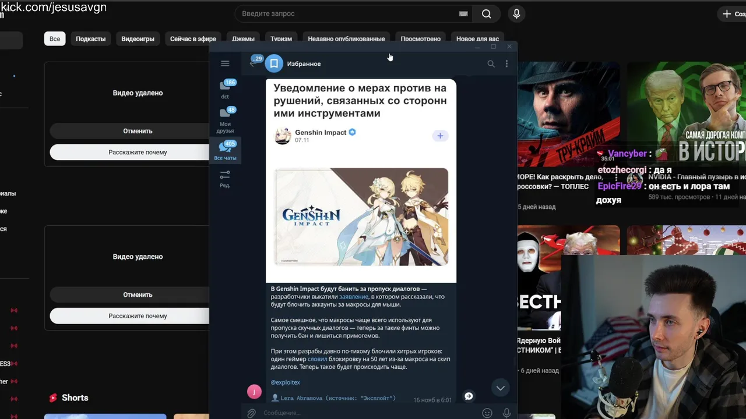Click the article headline Уведомление о мерах
This screenshot has height=419, width=746.
[x=360, y=101]
